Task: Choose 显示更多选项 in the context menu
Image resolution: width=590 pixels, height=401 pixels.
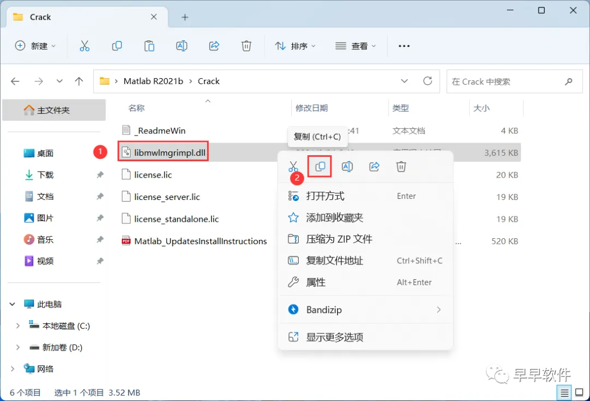Action: (365, 337)
